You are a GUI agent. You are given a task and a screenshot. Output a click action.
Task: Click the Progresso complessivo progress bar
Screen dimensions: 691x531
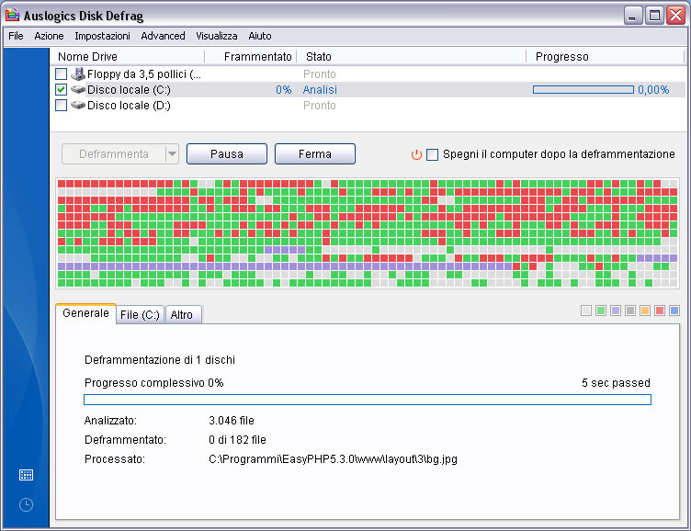coord(368,400)
